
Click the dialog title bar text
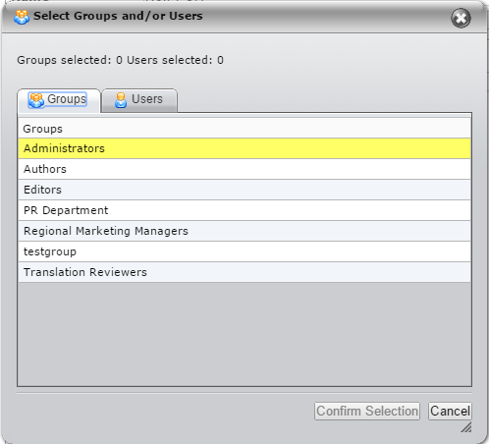pos(118,16)
